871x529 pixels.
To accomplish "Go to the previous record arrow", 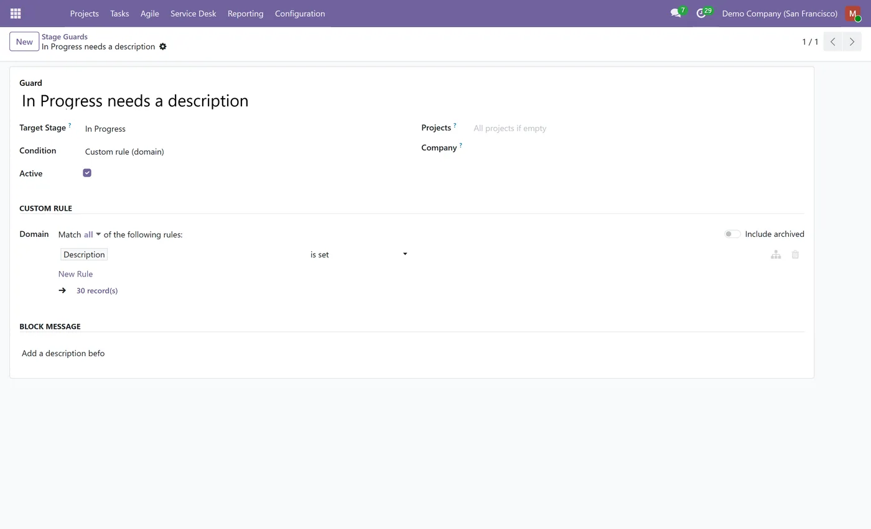I will (833, 42).
